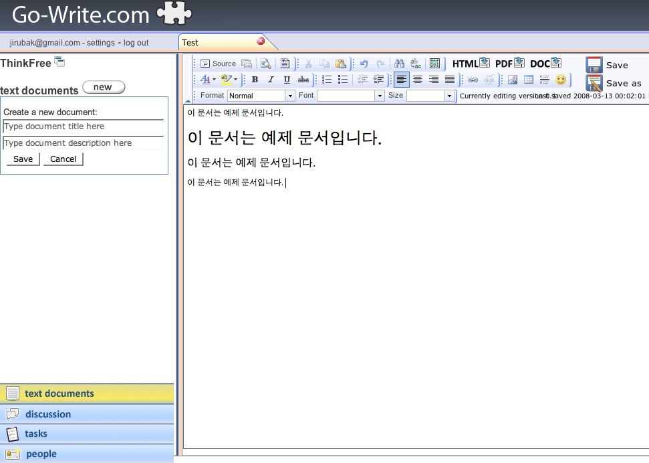Open the tasks section

(87, 434)
